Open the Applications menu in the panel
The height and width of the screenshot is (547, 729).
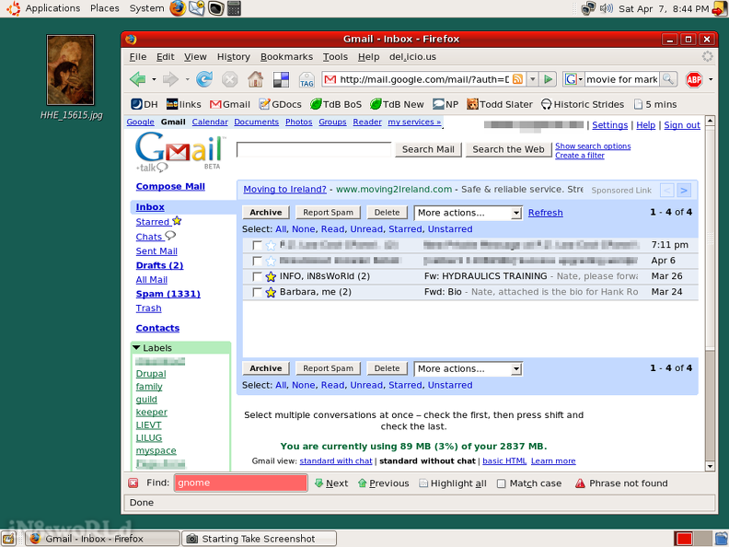click(x=52, y=8)
